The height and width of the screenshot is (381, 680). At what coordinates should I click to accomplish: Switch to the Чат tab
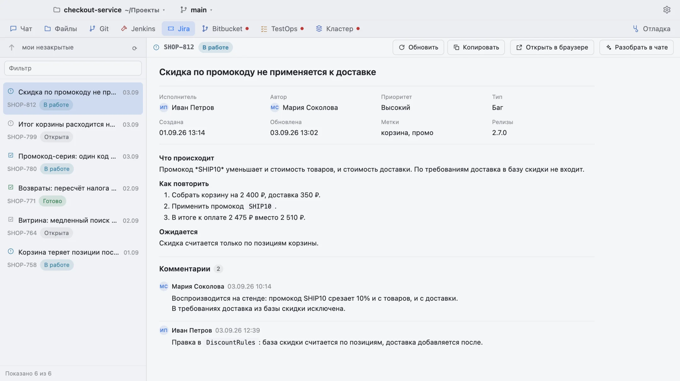point(21,29)
